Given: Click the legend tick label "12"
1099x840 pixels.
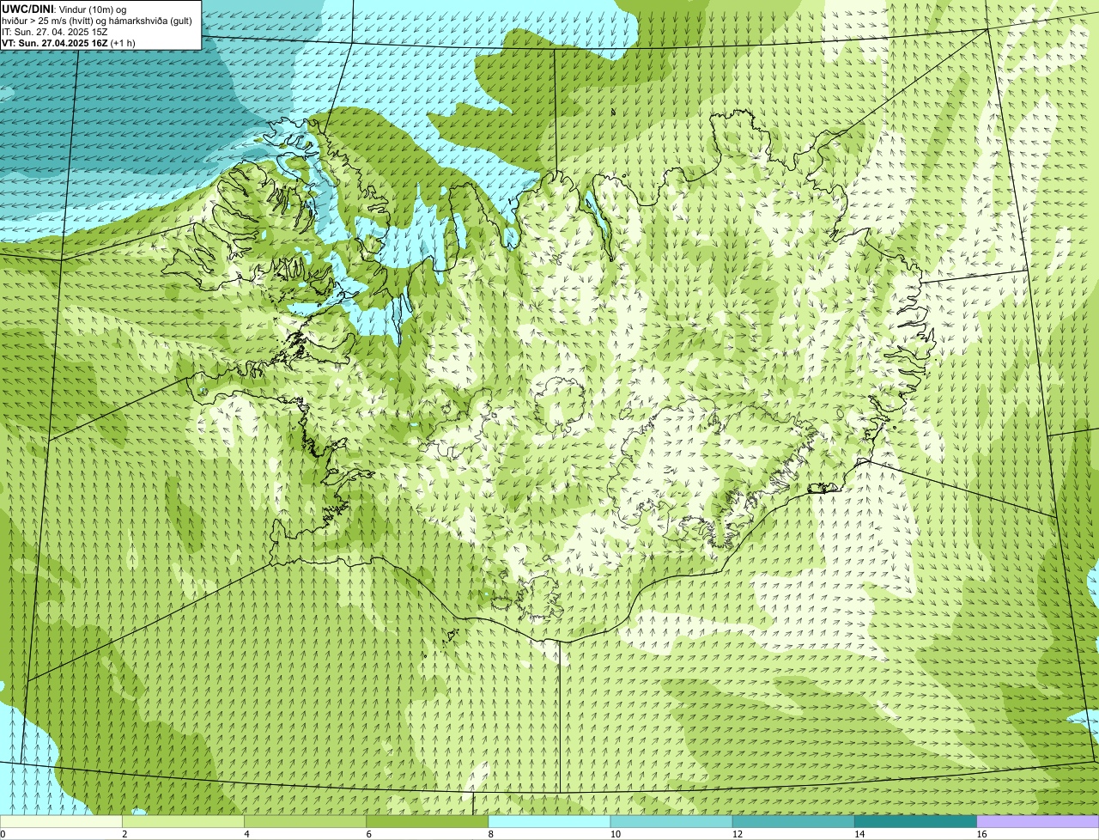Looking at the screenshot, I should (x=737, y=834).
